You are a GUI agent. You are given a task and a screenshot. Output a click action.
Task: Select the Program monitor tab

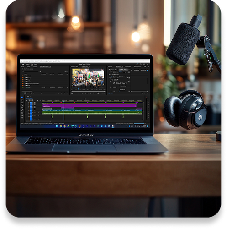click(x=85, y=67)
